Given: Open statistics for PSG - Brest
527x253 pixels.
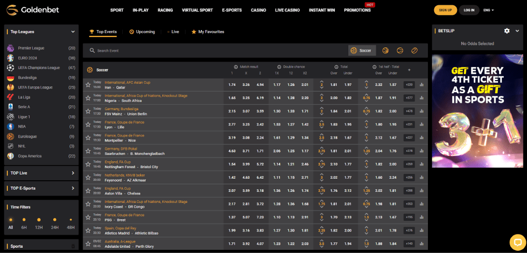Looking at the screenshot, I should (422, 217).
